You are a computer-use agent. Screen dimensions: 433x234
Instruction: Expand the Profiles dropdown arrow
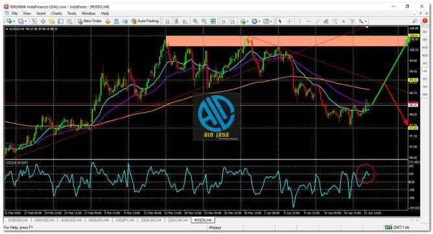pos(26,21)
